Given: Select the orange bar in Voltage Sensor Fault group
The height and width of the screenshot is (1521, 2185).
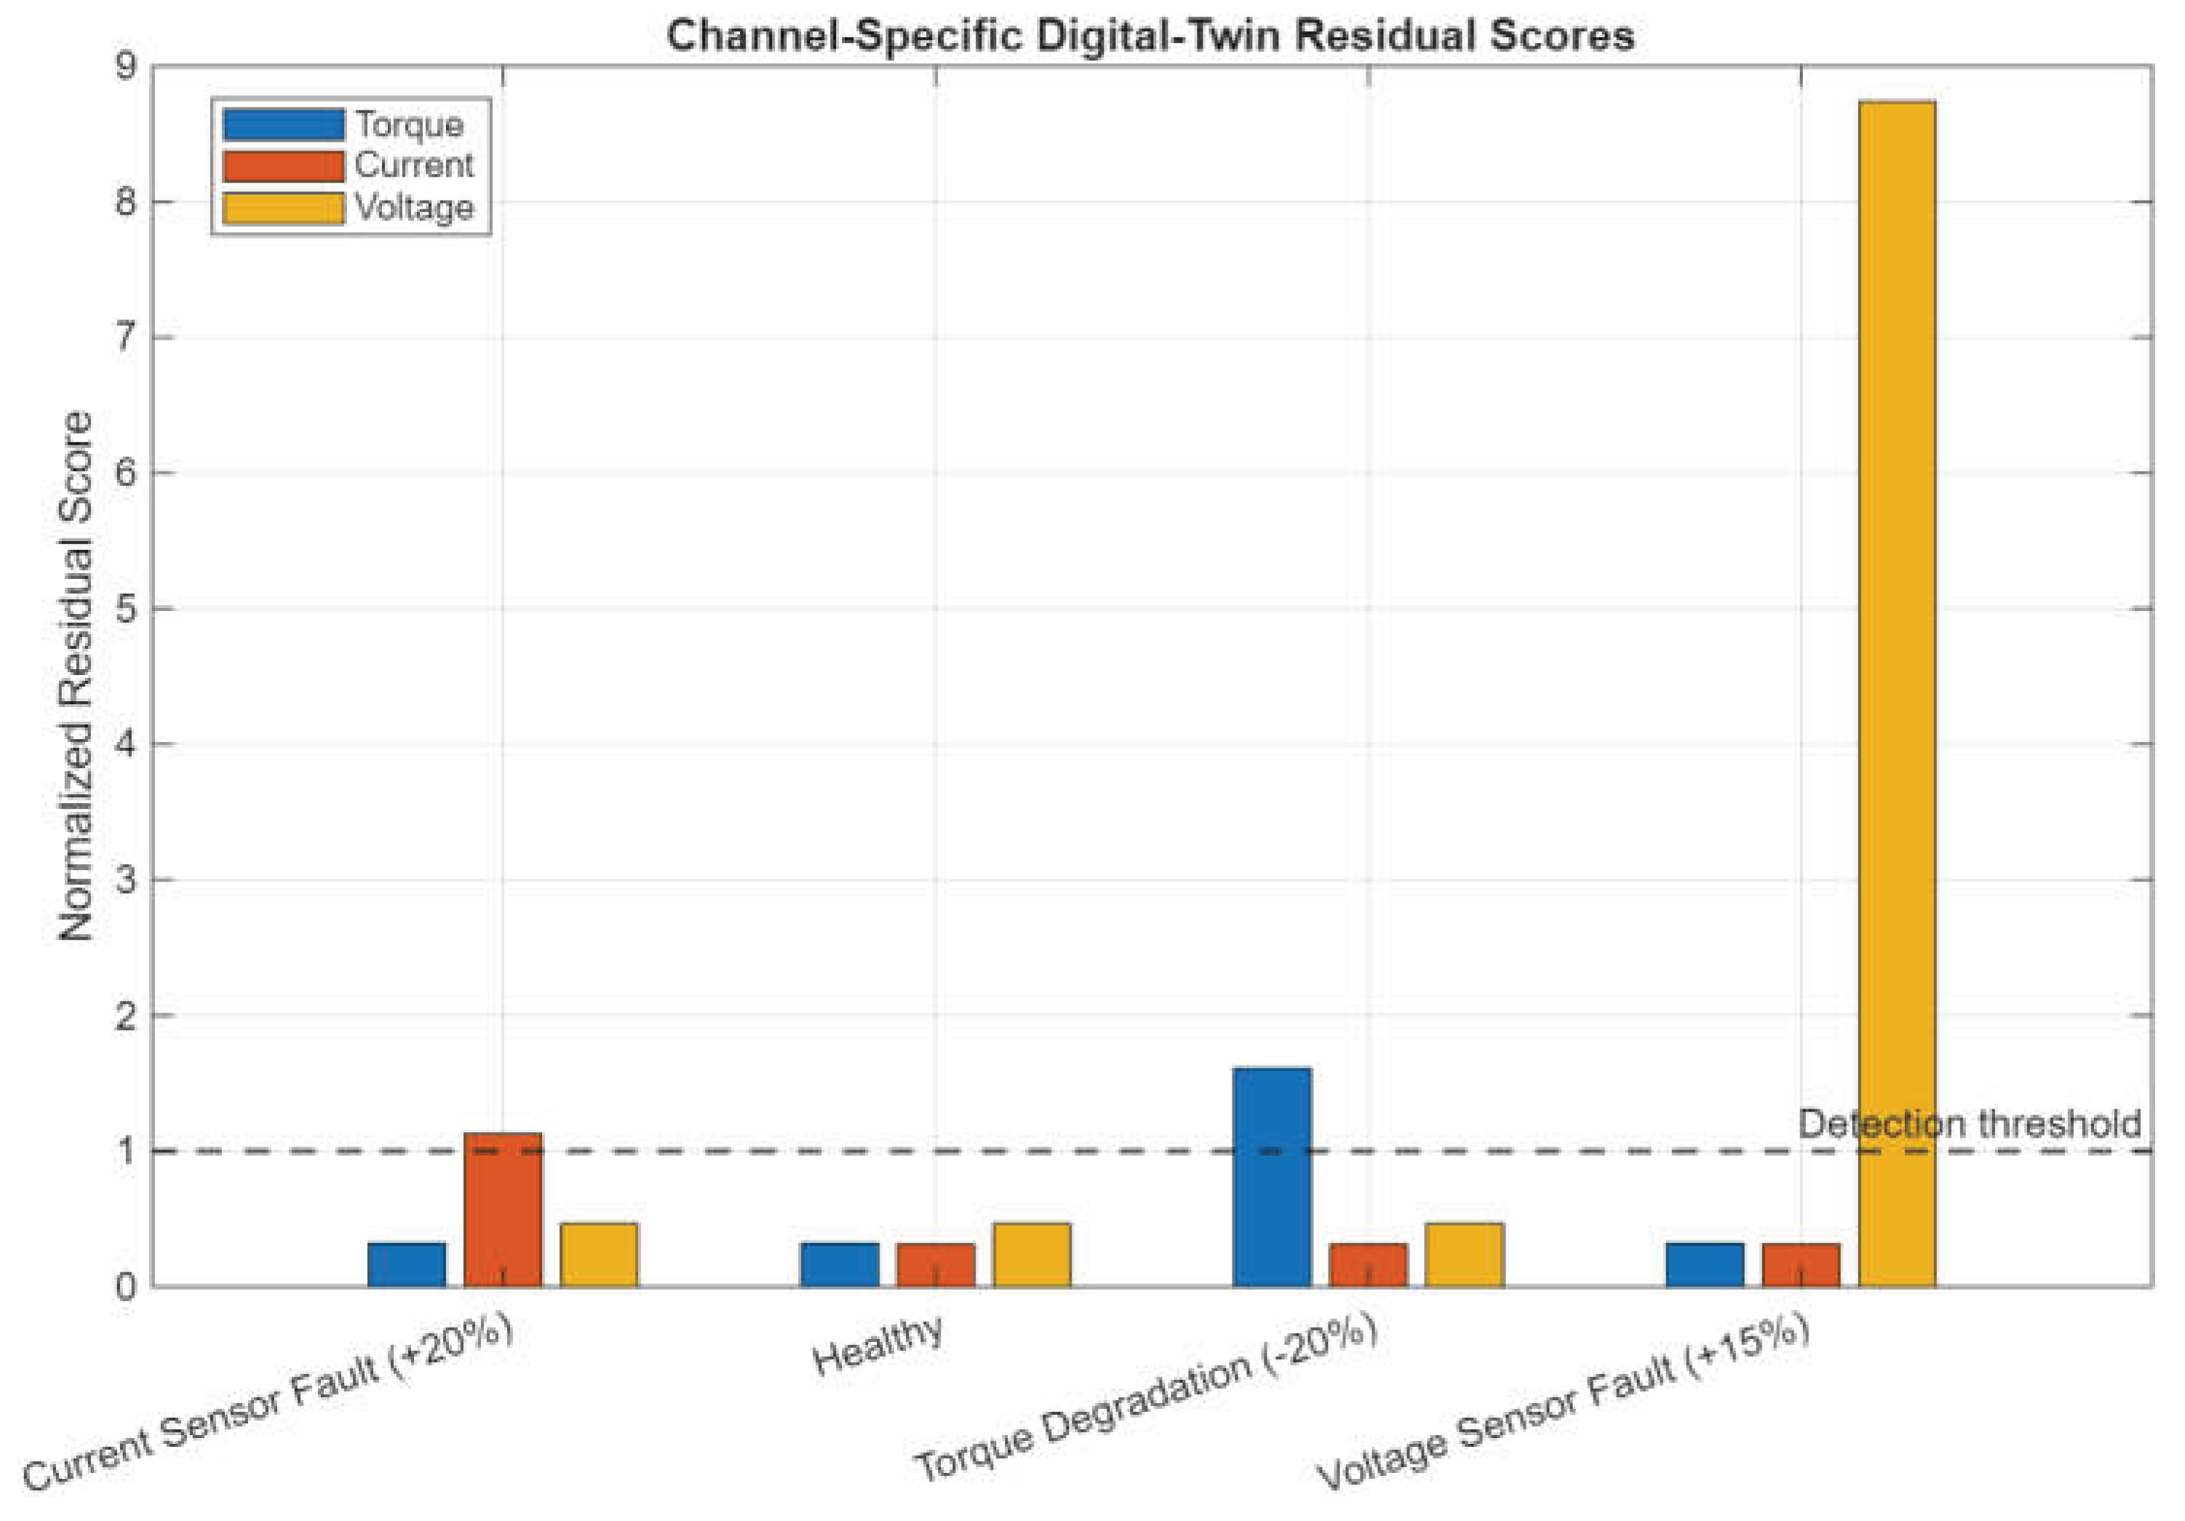Looking at the screenshot, I should click(1802, 1265).
